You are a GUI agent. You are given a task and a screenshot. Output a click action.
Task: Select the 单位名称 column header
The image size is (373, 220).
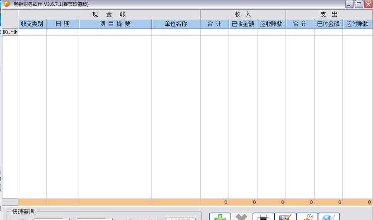pyautogui.click(x=176, y=24)
